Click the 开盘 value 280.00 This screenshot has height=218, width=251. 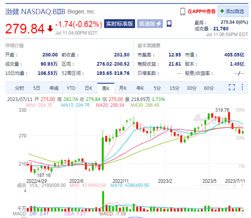click(x=50, y=55)
